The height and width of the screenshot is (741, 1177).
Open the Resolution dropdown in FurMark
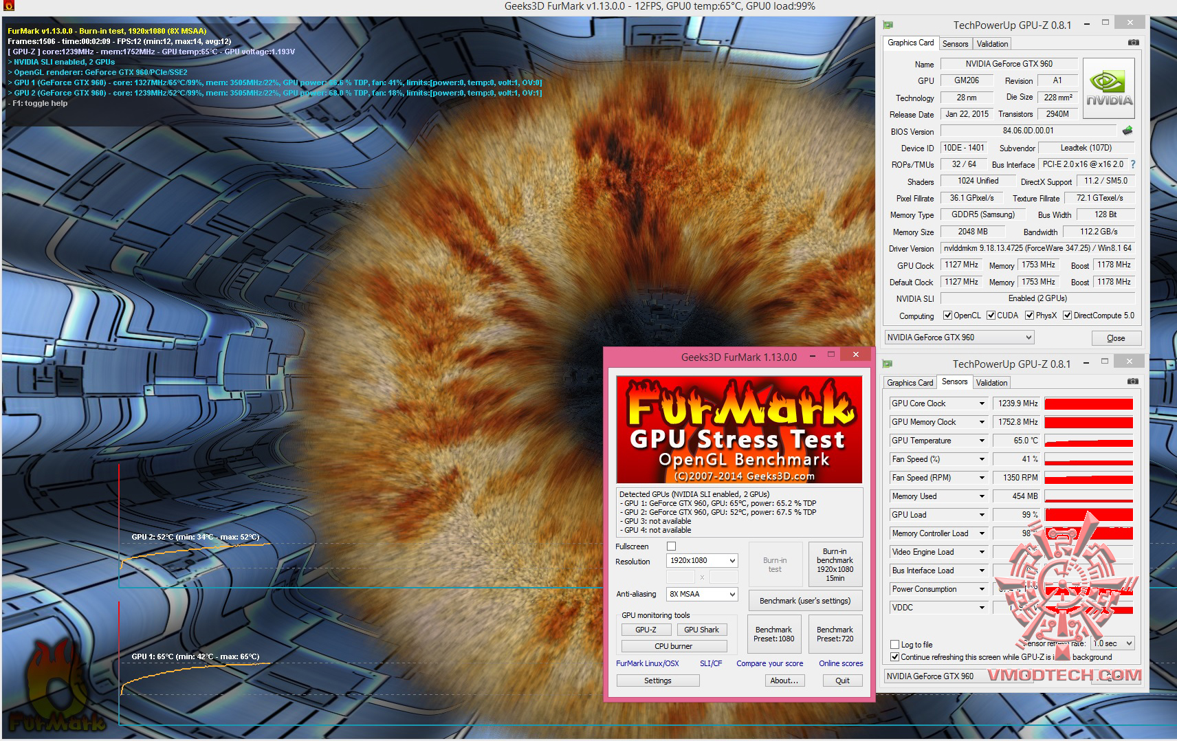click(702, 561)
